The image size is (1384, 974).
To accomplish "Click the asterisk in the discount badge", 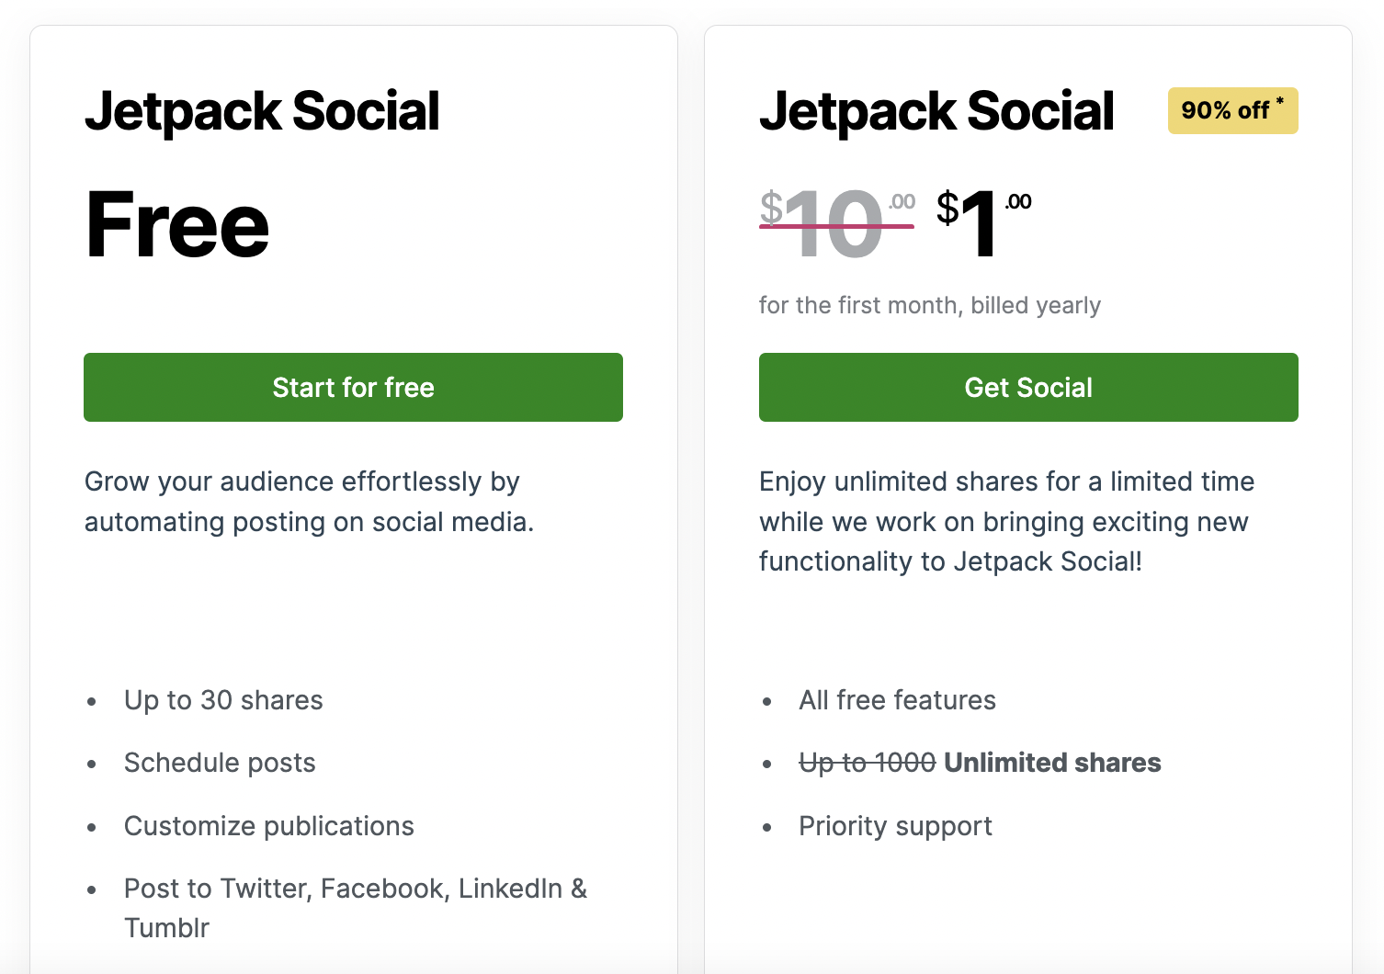I will (1280, 101).
